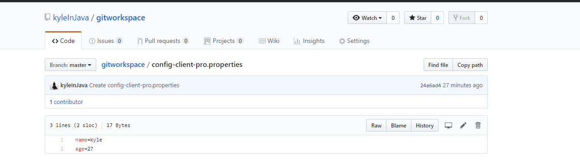The image size is (580, 165).
Task: Open file in GitHub Desktop icon
Action: [x=448, y=125]
